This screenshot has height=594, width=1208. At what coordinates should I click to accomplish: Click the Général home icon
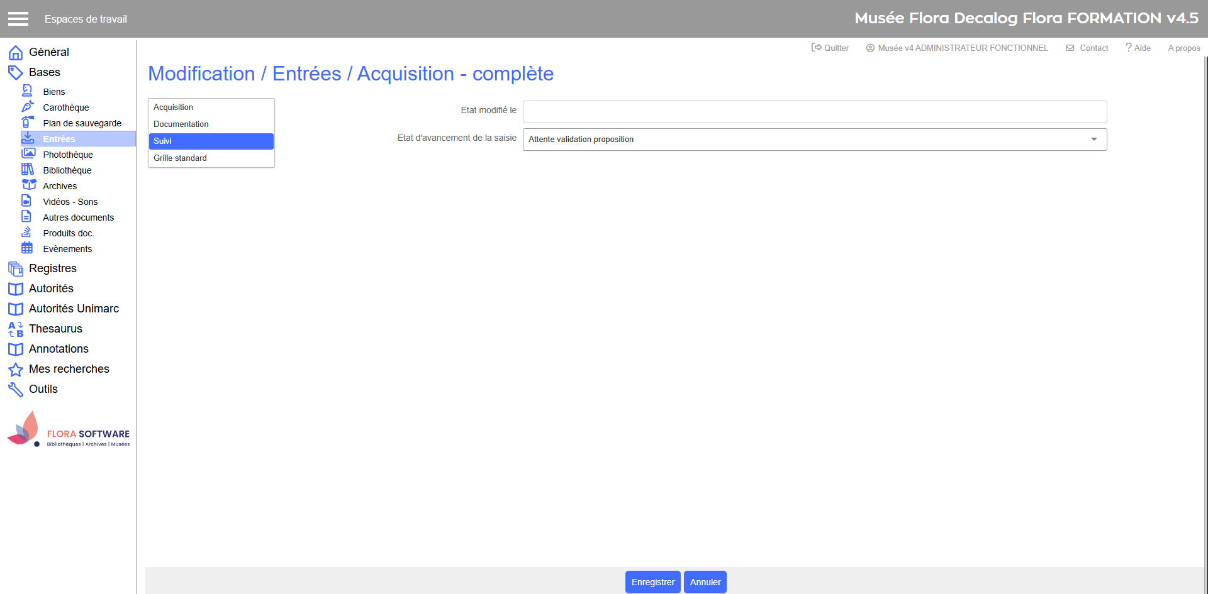[16, 53]
